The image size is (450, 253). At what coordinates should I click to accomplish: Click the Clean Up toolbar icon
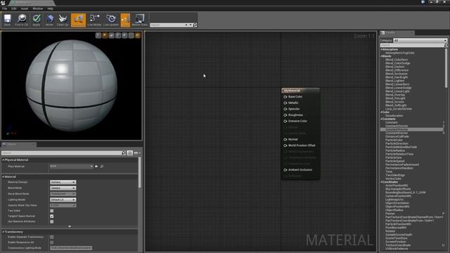point(63,20)
